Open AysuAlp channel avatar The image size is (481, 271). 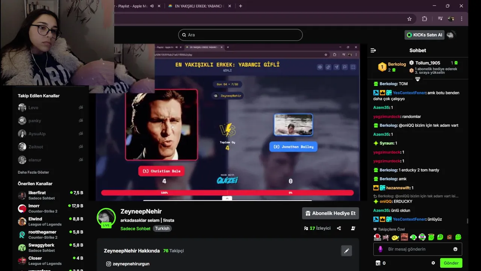[x=22, y=134]
